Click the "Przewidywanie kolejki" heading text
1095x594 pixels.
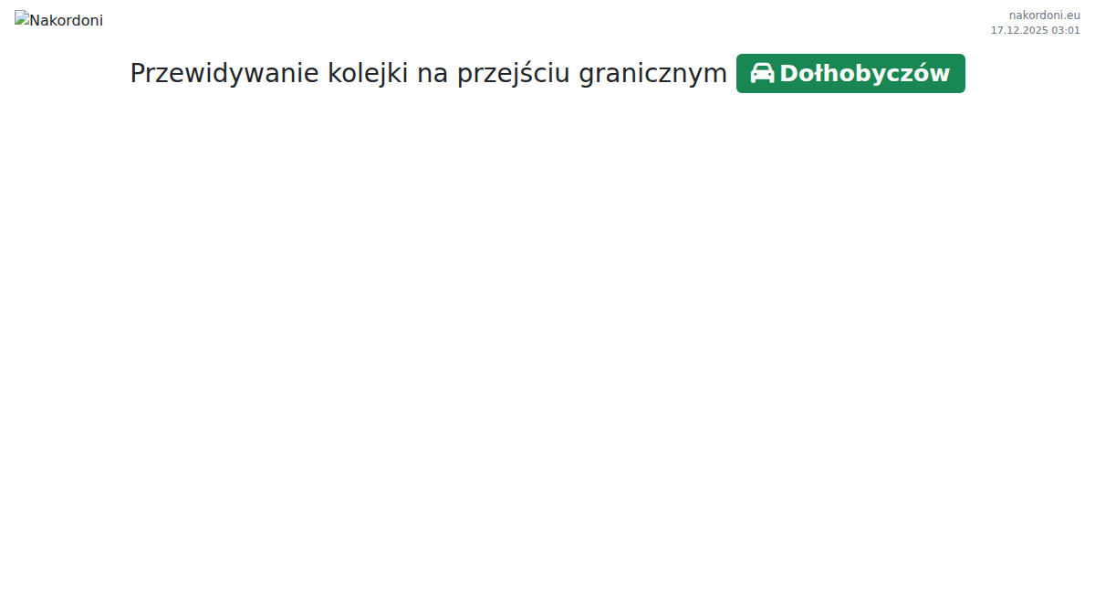(428, 74)
